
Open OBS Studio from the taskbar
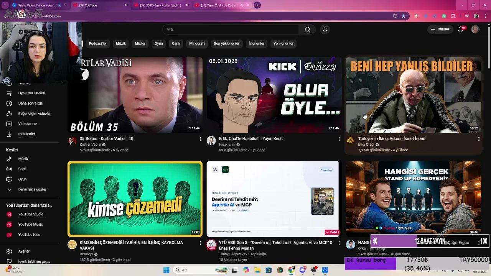(314, 270)
